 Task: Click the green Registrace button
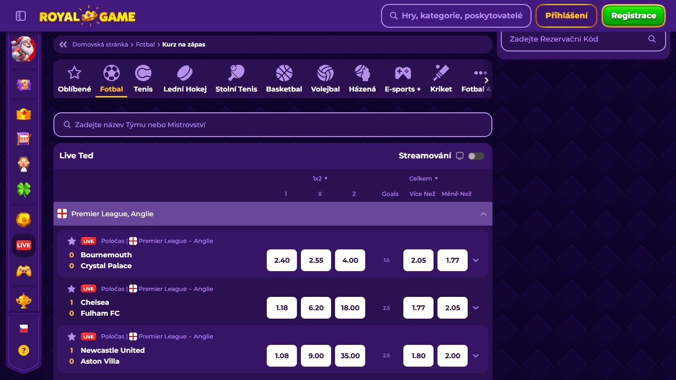633,16
